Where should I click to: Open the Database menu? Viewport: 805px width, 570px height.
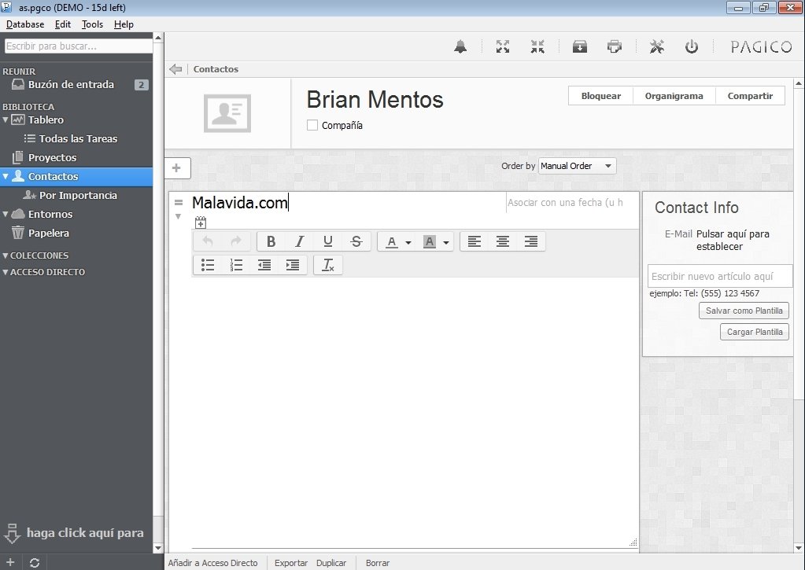pyautogui.click(x=25, y=24)
